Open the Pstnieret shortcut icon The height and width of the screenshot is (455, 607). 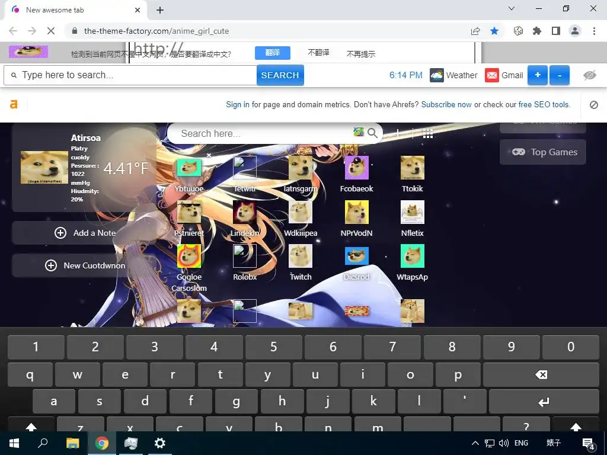point(189,212)
